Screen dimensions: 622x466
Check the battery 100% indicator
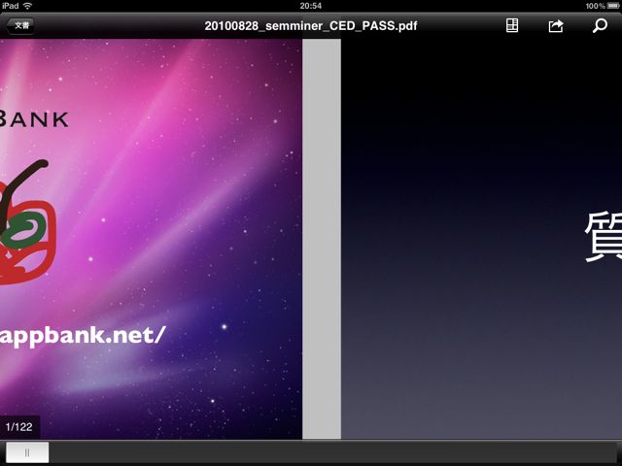(x=603, y=6)
